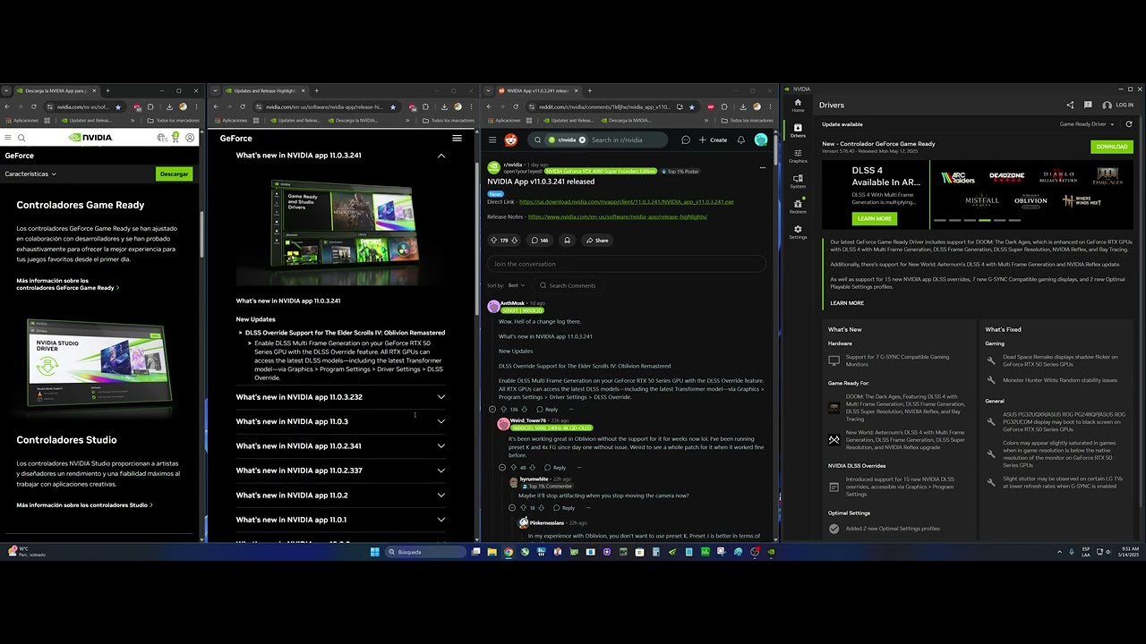Upvote the NVIDIA App released post
Image resolution: width=1146 pixels, height=644 pixels.
(x=494, y=240)
